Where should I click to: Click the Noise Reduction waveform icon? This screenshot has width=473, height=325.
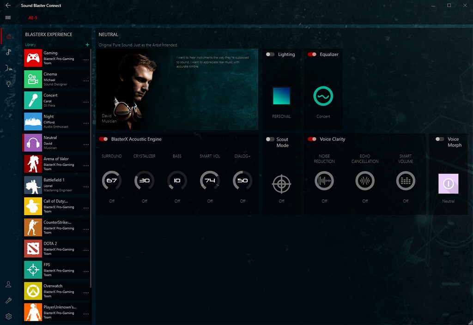[324, 181]
